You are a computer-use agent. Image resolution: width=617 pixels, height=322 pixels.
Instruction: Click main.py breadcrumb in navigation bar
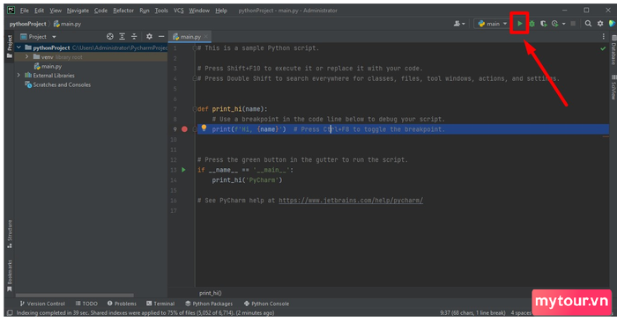(67, 24)
